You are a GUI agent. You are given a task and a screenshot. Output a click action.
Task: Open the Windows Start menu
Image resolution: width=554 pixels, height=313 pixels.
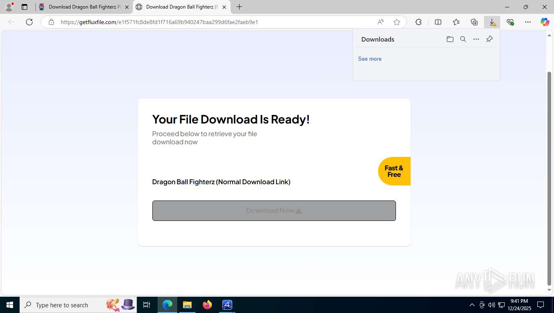10,305
